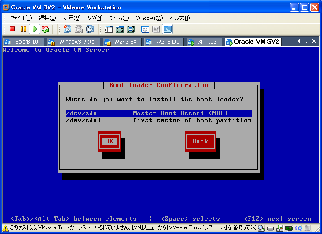322x234 pixels.
Task: Open the ヘルプ(H) menu
Action: [179, 18]
